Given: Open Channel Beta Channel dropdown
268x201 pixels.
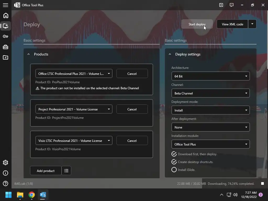Looking at the screenshot, I should click(211, 93).
